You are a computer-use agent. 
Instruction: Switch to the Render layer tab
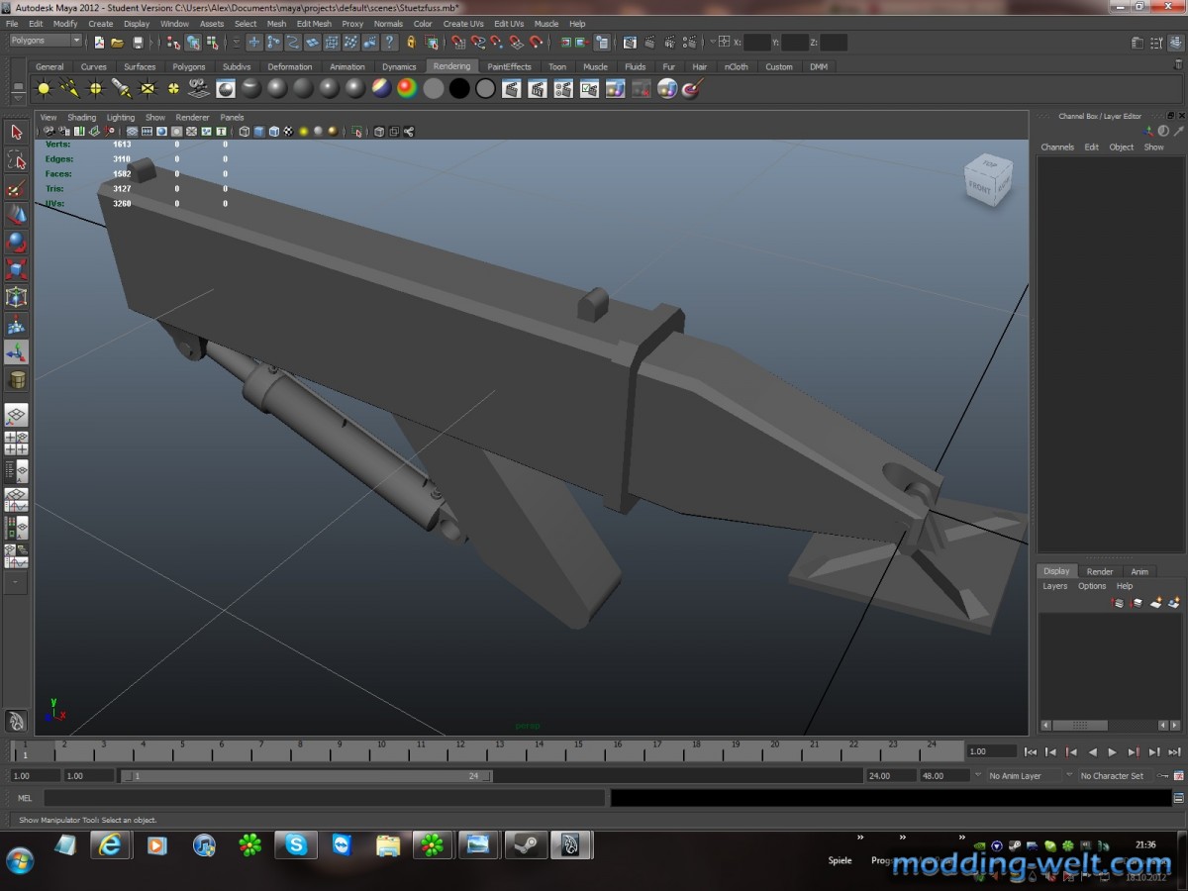[x=1099, y=571]
